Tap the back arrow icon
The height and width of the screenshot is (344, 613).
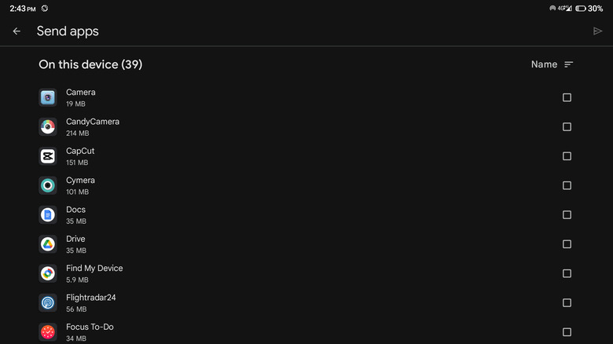[x=17, y=31]
